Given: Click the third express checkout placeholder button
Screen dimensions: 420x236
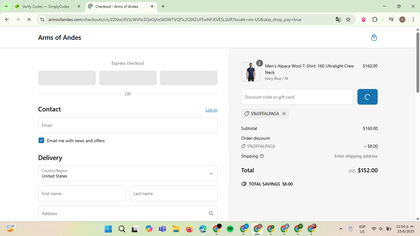Looking at the screenshot, I should (189, 78).
